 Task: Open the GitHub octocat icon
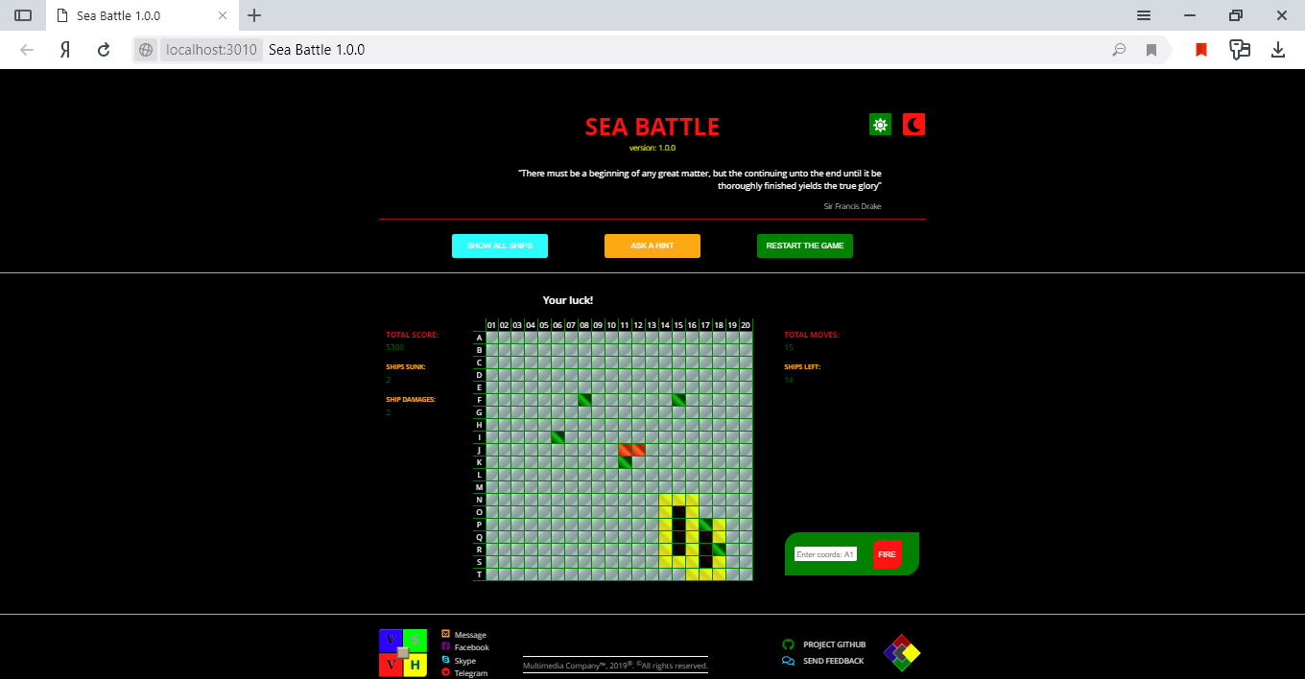click(789, 644)
